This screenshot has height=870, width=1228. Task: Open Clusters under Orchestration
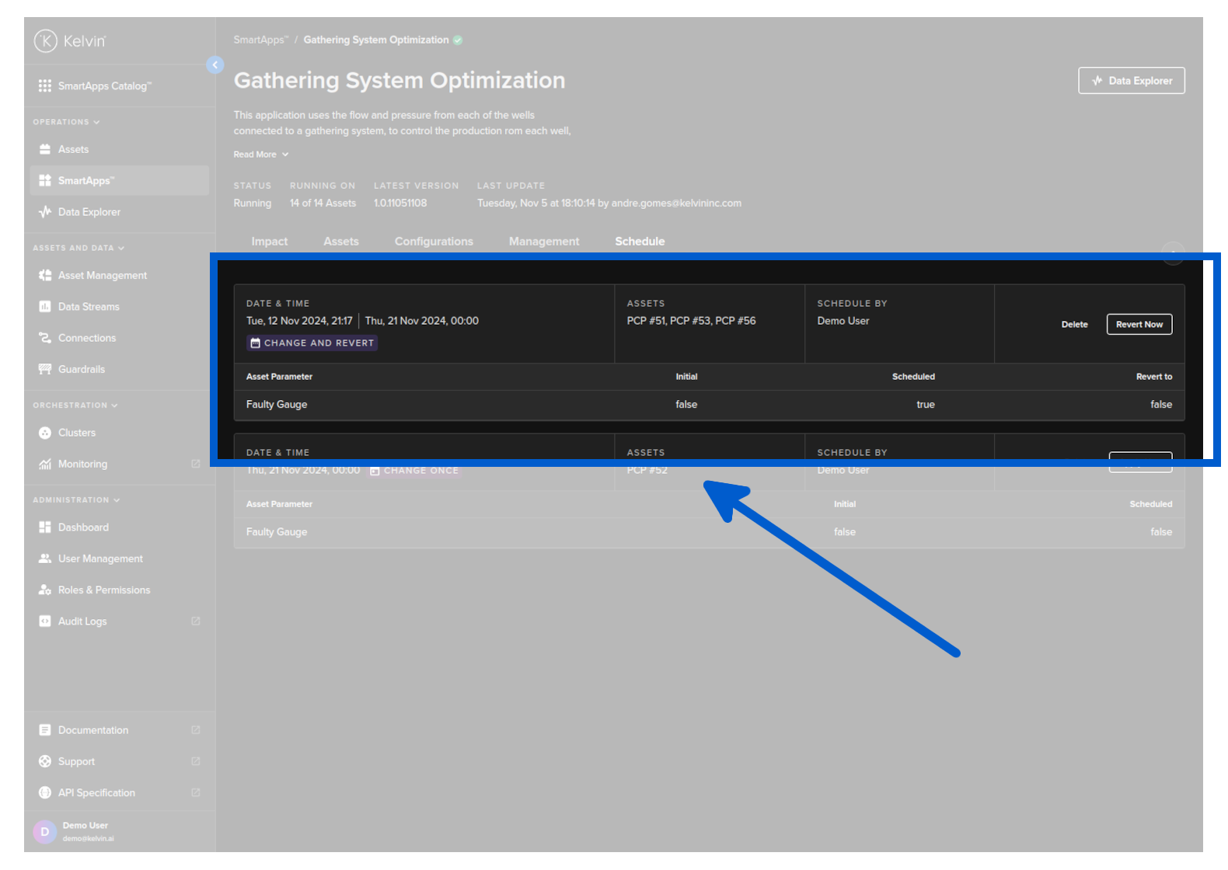click(x=76, y=433)
